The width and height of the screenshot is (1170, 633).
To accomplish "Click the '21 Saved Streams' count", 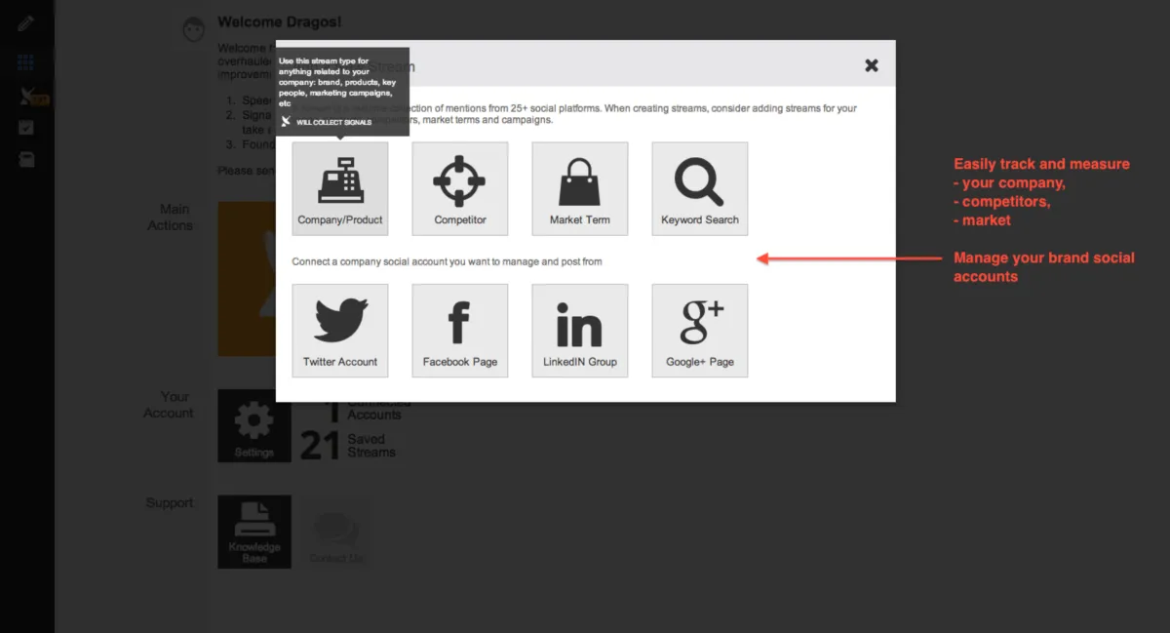I will point(348,446).
